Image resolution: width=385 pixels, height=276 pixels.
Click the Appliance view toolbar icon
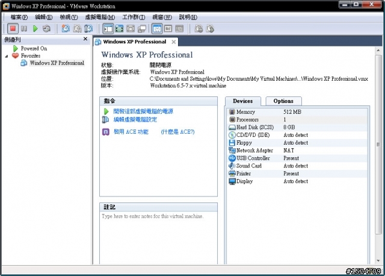(168, 29)
